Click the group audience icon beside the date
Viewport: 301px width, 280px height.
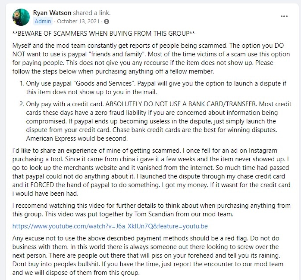pyautogui.click(x=107, y=22)
